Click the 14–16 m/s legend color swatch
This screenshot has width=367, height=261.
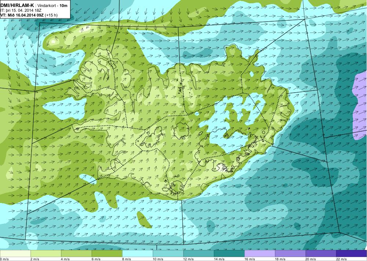coord(229,254)
